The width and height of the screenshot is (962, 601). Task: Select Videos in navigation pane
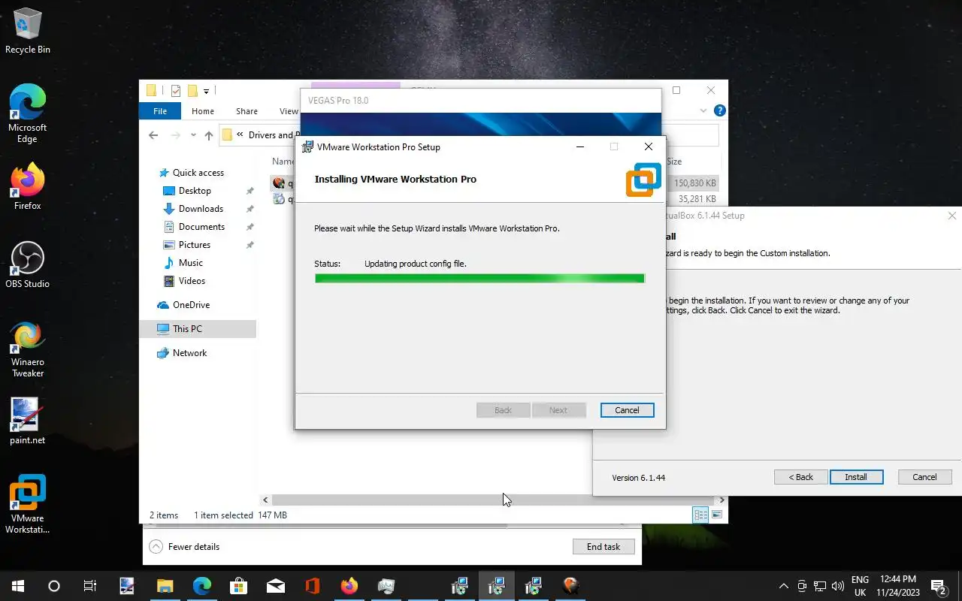(x=192, y=281)
